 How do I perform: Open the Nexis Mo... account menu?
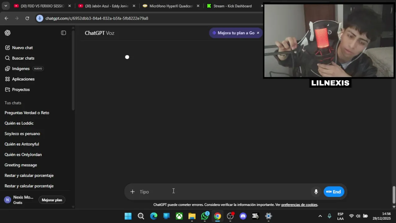(19, 200)
